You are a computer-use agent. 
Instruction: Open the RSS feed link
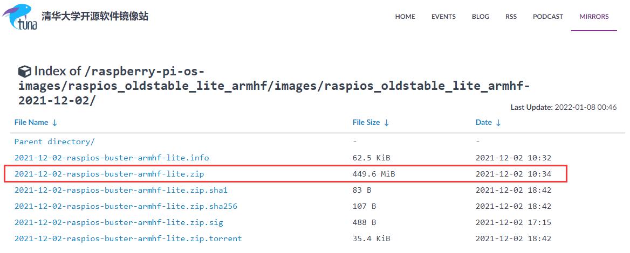pyautogui.click(x=511, y=17)
